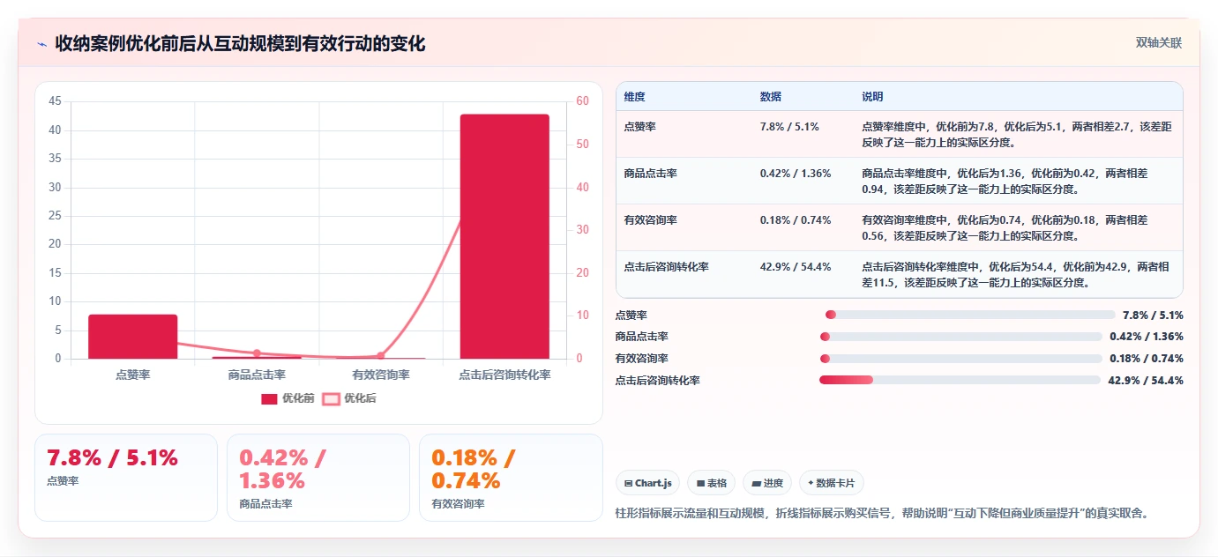
Task: Click the 点击后咨询转化率 progress bar
Action: (x=960, y=380)
